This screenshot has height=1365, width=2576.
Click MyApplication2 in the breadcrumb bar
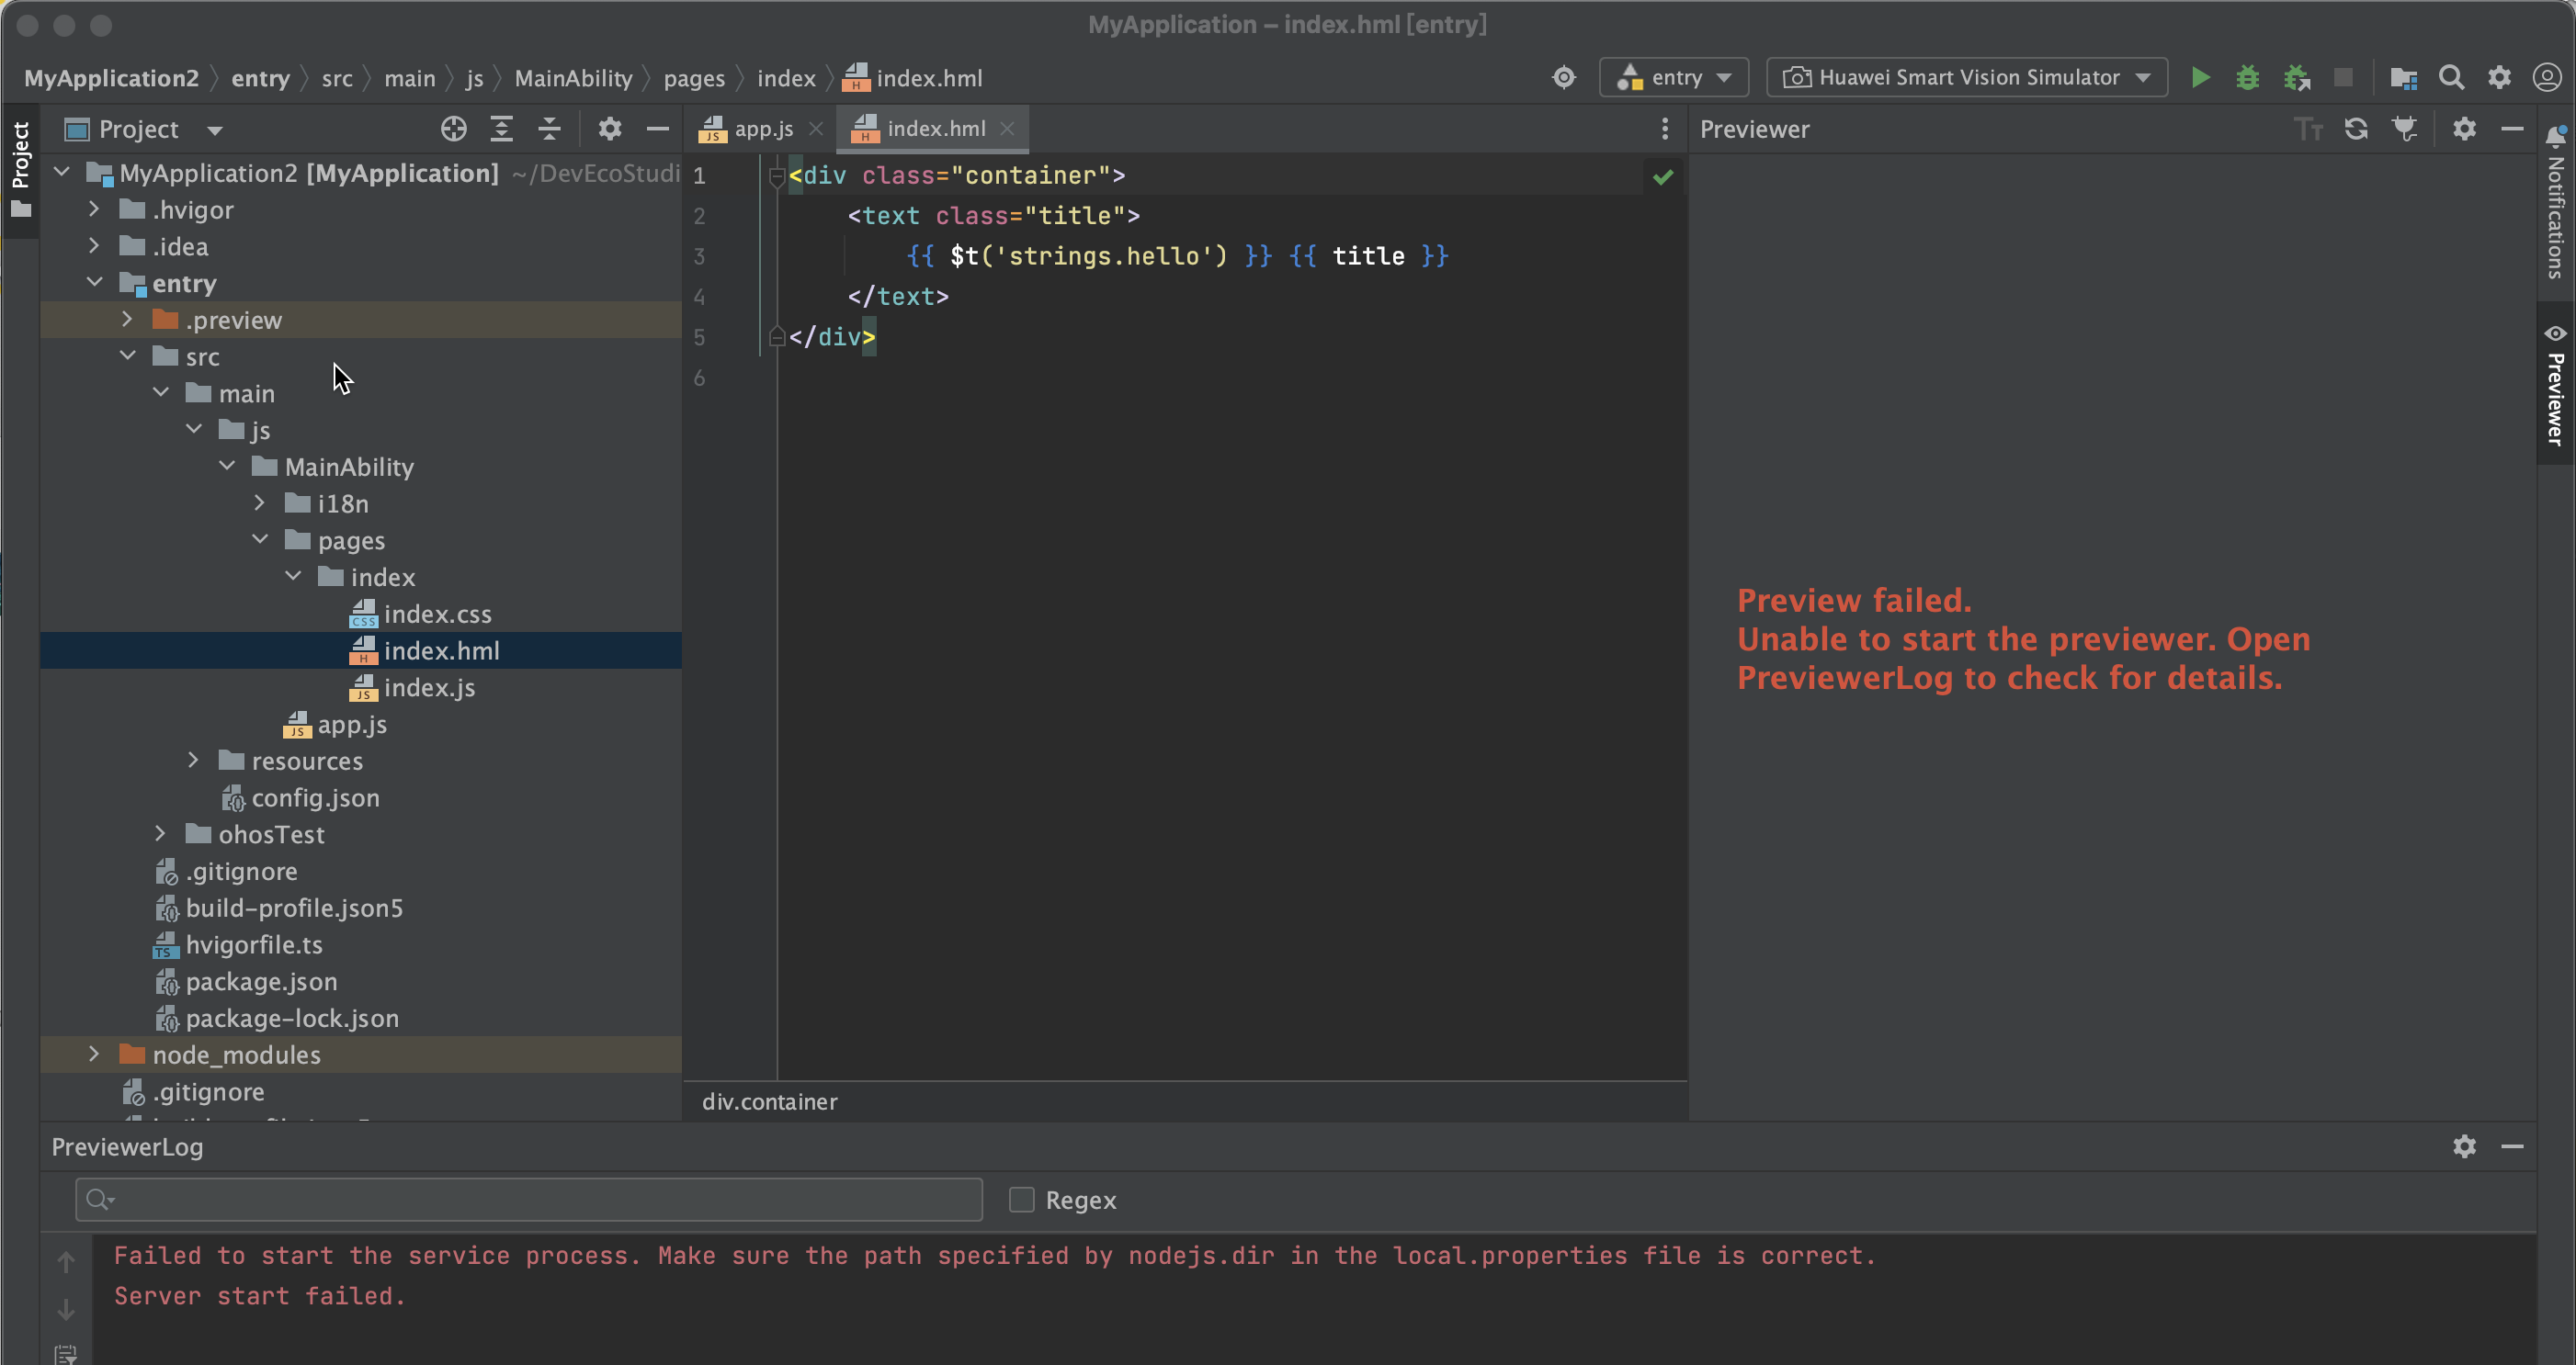tap(111, 78)
